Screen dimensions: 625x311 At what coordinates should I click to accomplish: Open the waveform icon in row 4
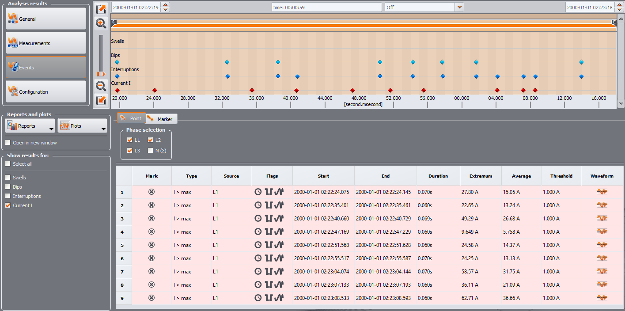602,231
